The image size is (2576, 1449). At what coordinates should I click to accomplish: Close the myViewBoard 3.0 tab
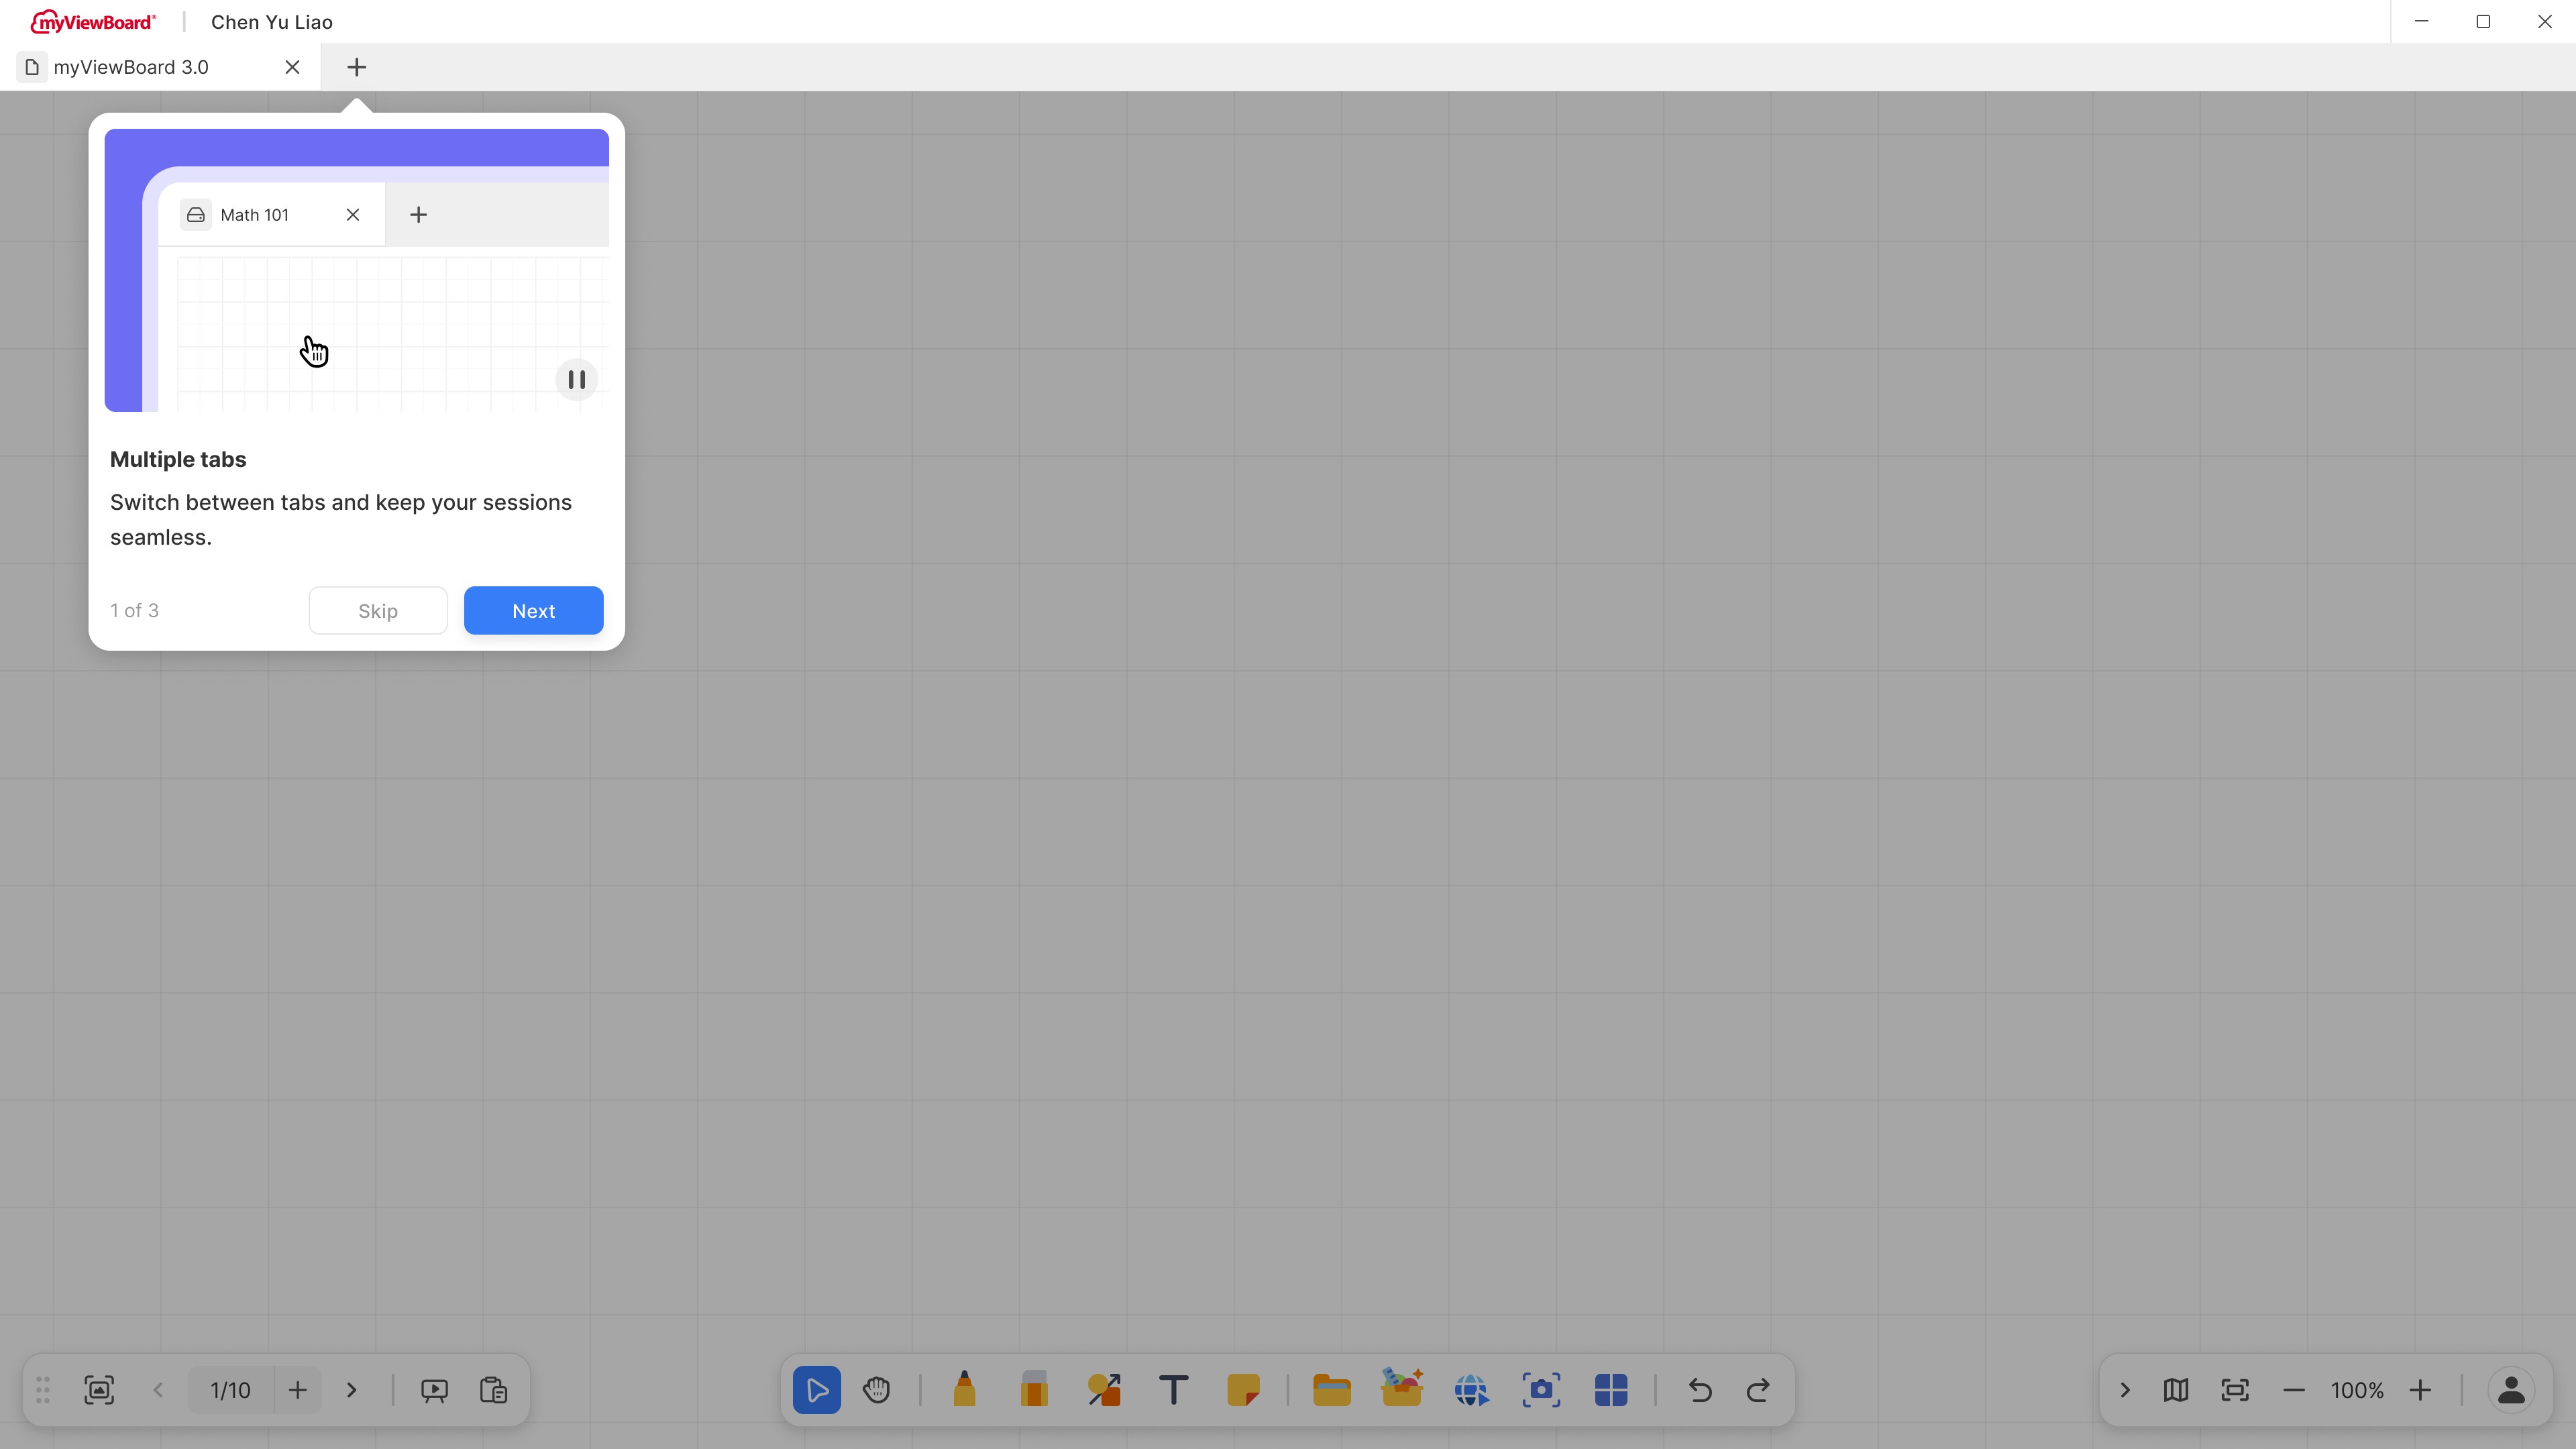(292, 67)
